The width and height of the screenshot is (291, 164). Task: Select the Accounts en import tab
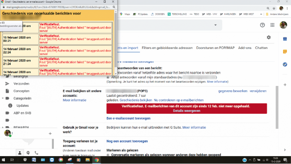click(x=128, y=48)
